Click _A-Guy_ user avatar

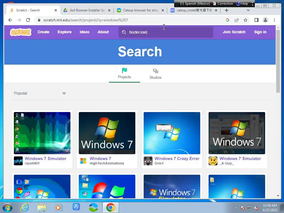(x=213, y=161)
